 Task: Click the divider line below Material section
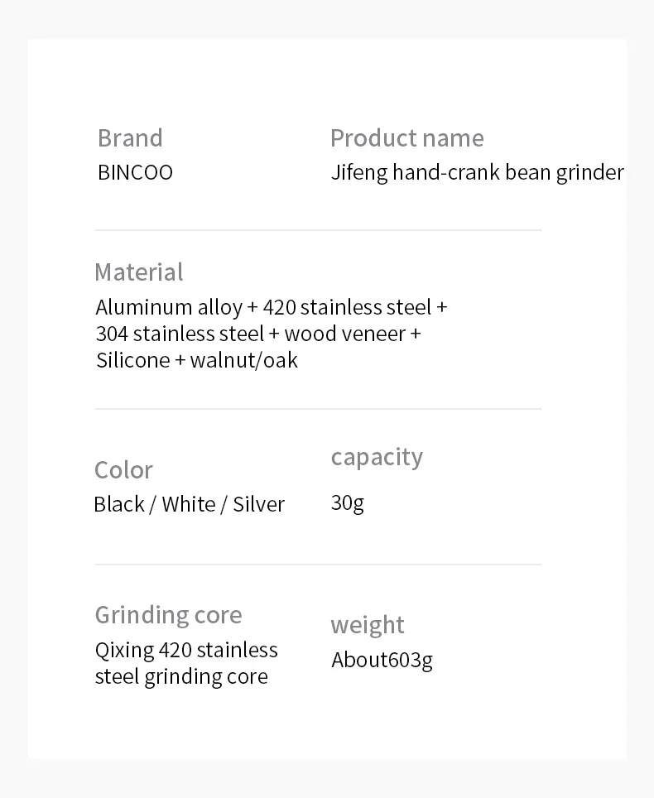[318, 409]
